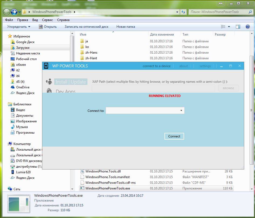Open recent locations dropdown beside forward arrow

coord(19,12)
